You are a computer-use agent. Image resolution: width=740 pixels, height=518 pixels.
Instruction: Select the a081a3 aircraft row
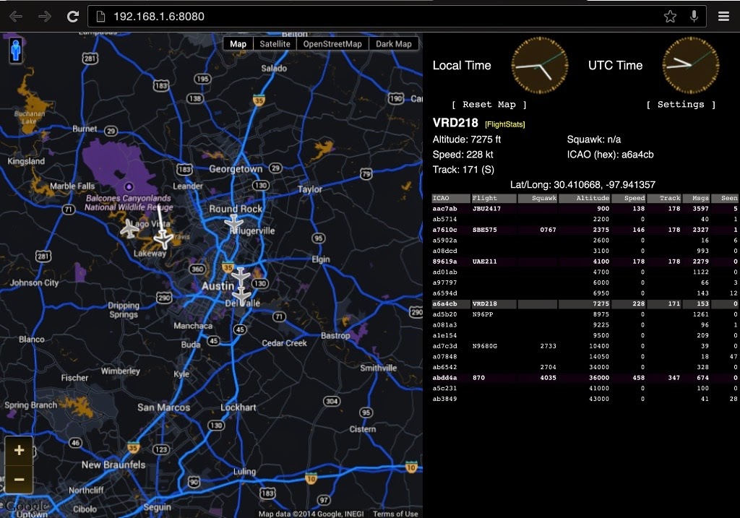[585, 324]
